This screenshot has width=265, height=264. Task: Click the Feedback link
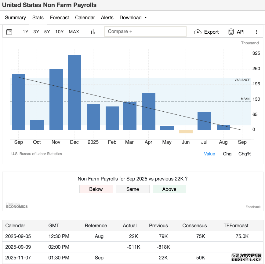click(253, 207)
